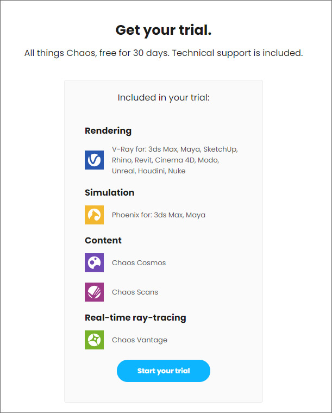Screen dimensions: 332x413
Task: Click the magenta Chaos Scans icon
Action: (94, 292)
